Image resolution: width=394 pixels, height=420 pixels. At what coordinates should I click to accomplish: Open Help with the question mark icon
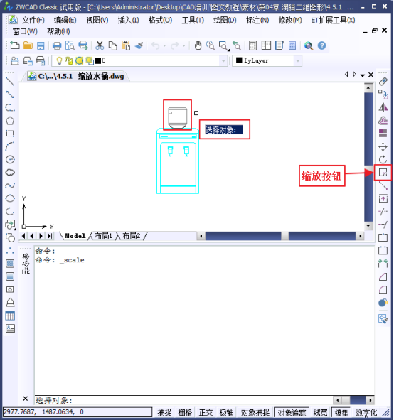(x=322, y=45)
